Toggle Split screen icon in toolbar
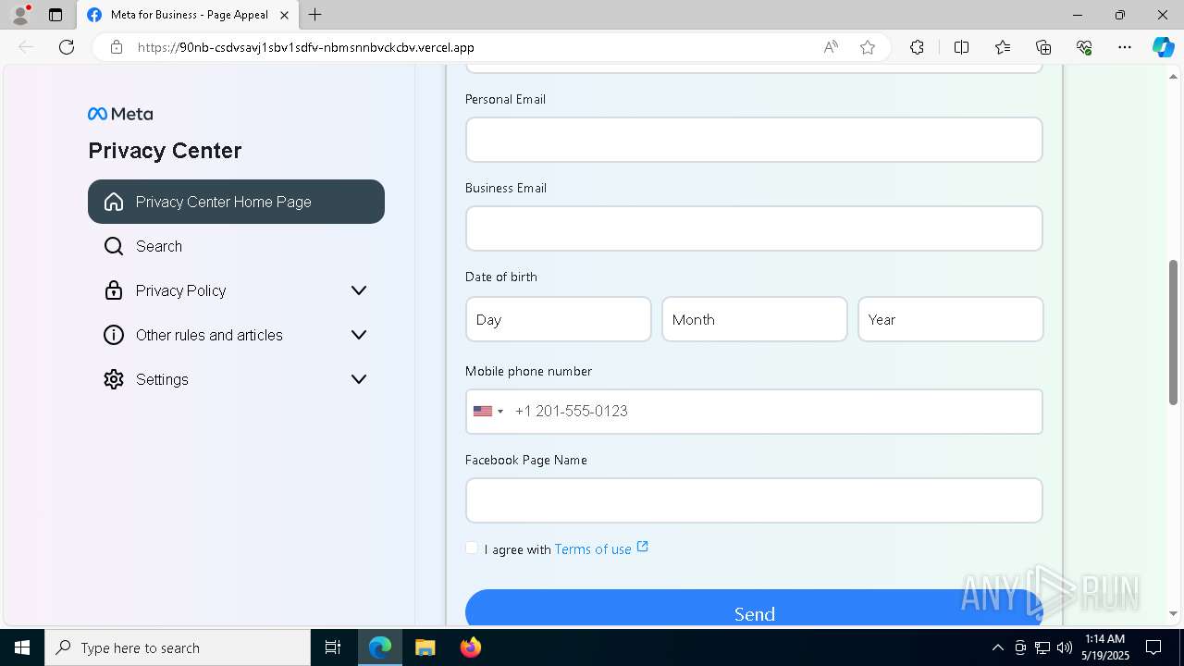1184x666 pixels. (961, 47)
